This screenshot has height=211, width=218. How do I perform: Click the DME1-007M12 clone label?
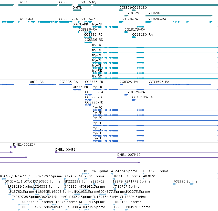coord(129,155)
